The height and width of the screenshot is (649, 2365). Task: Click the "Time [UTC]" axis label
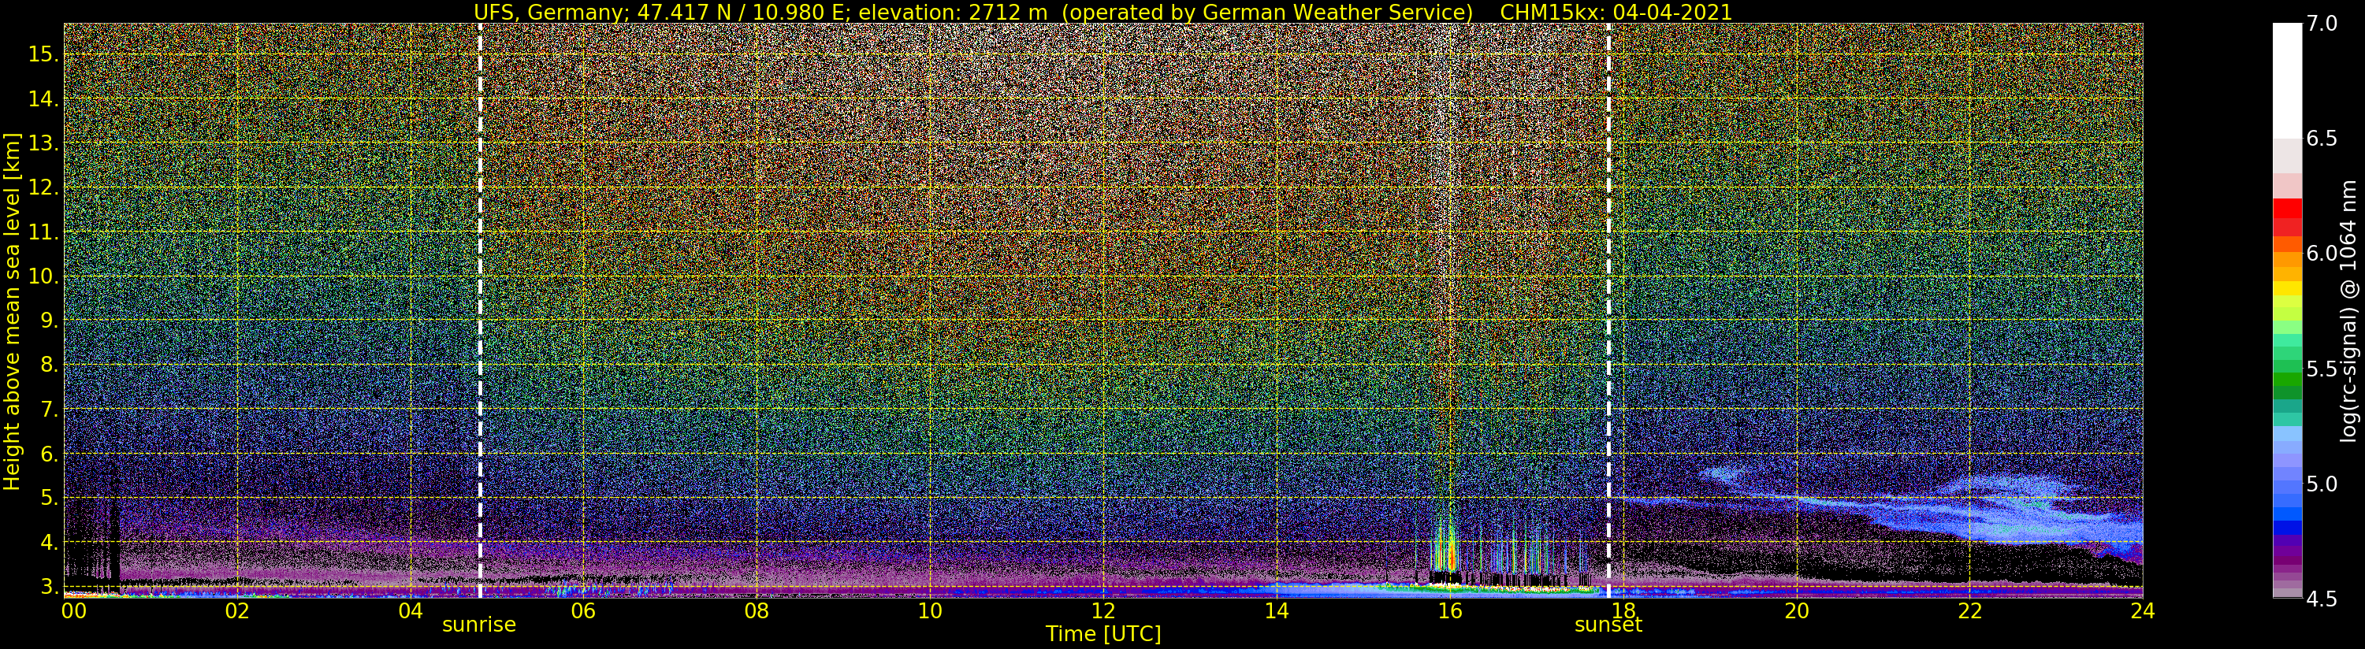pos(1103,634)
